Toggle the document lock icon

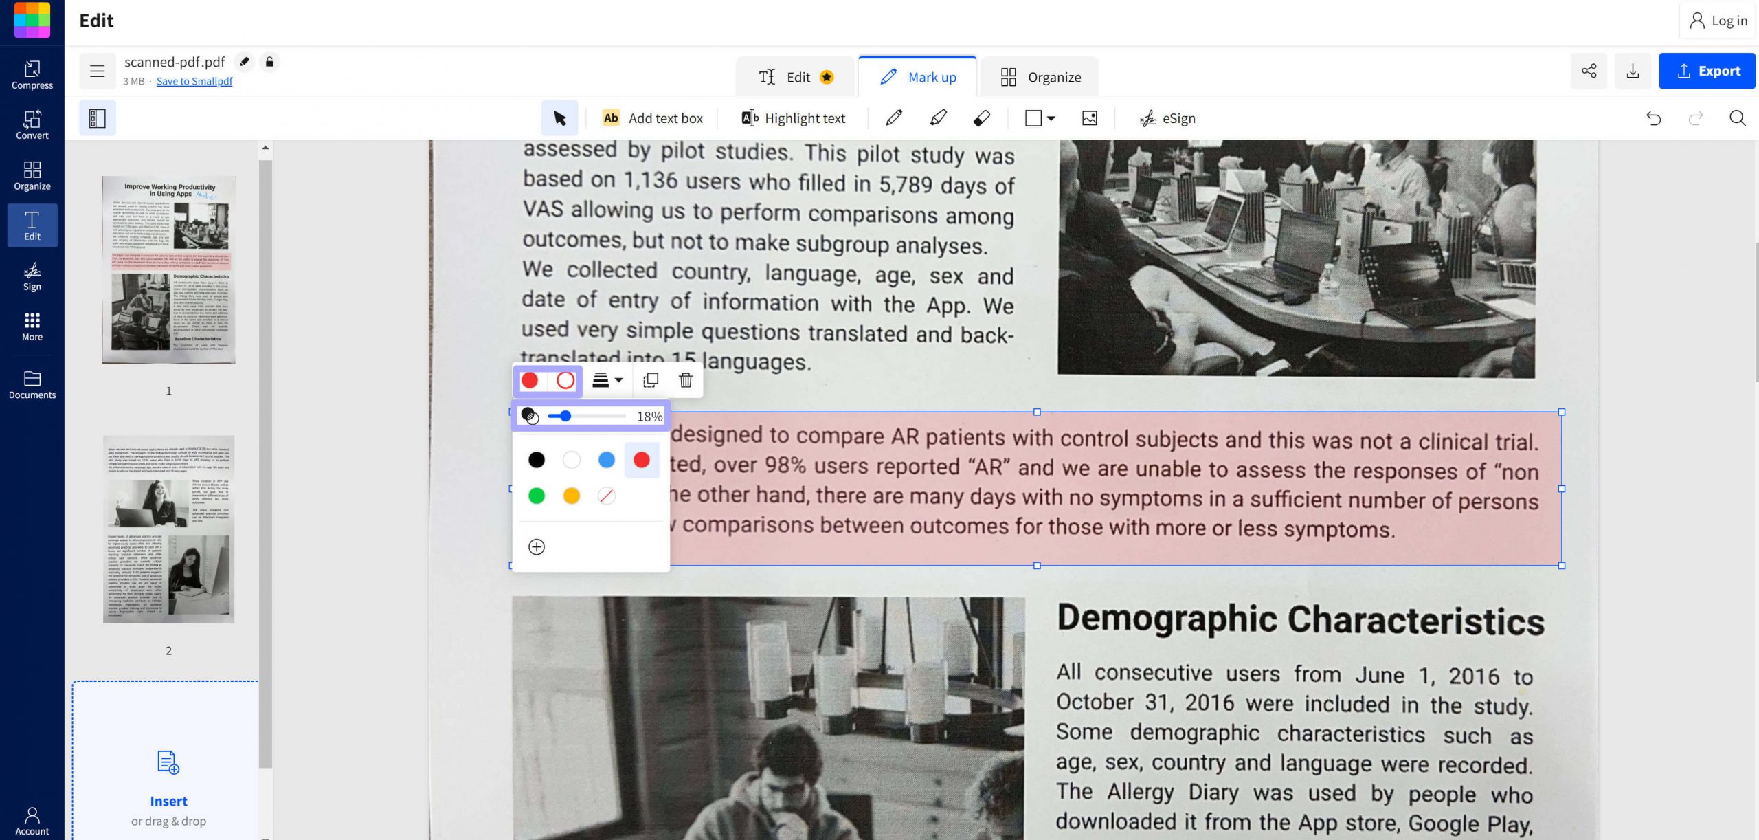[x=269, y=62]
